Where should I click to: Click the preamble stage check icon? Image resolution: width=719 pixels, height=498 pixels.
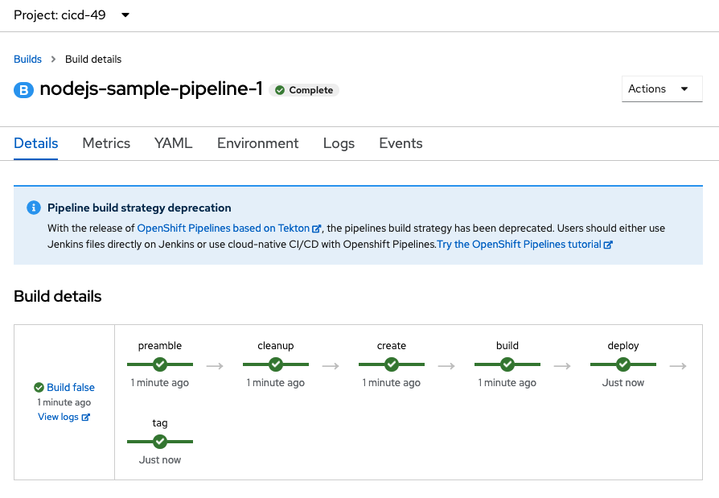pos(160,364)
